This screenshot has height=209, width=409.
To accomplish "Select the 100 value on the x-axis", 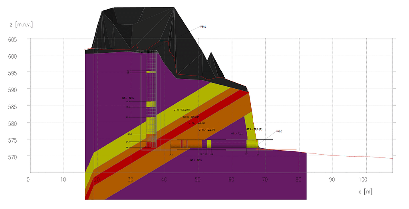I will coord(363,179).
